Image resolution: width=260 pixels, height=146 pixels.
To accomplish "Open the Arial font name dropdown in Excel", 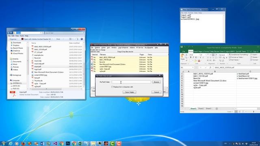I will pos(199,55).
